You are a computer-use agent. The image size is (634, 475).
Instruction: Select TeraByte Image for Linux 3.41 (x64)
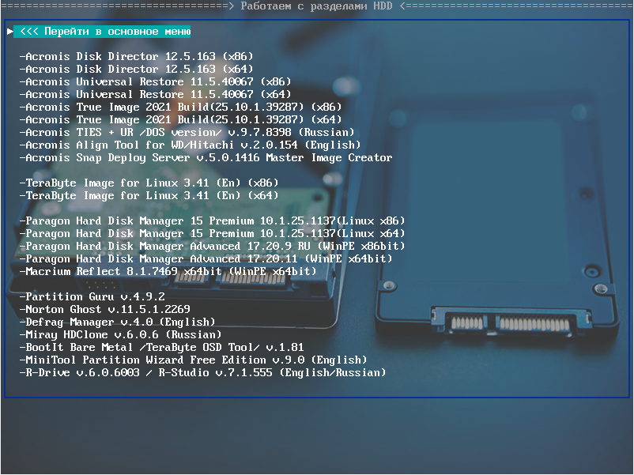149,196
